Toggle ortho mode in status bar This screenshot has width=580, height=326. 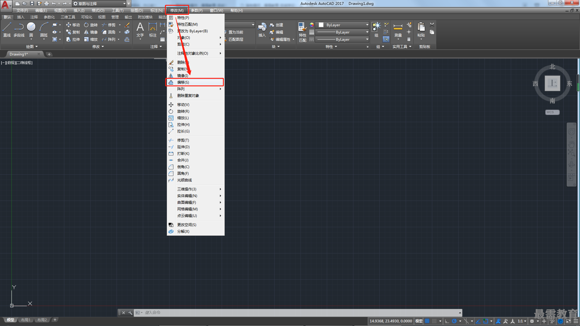click(447, 321)
